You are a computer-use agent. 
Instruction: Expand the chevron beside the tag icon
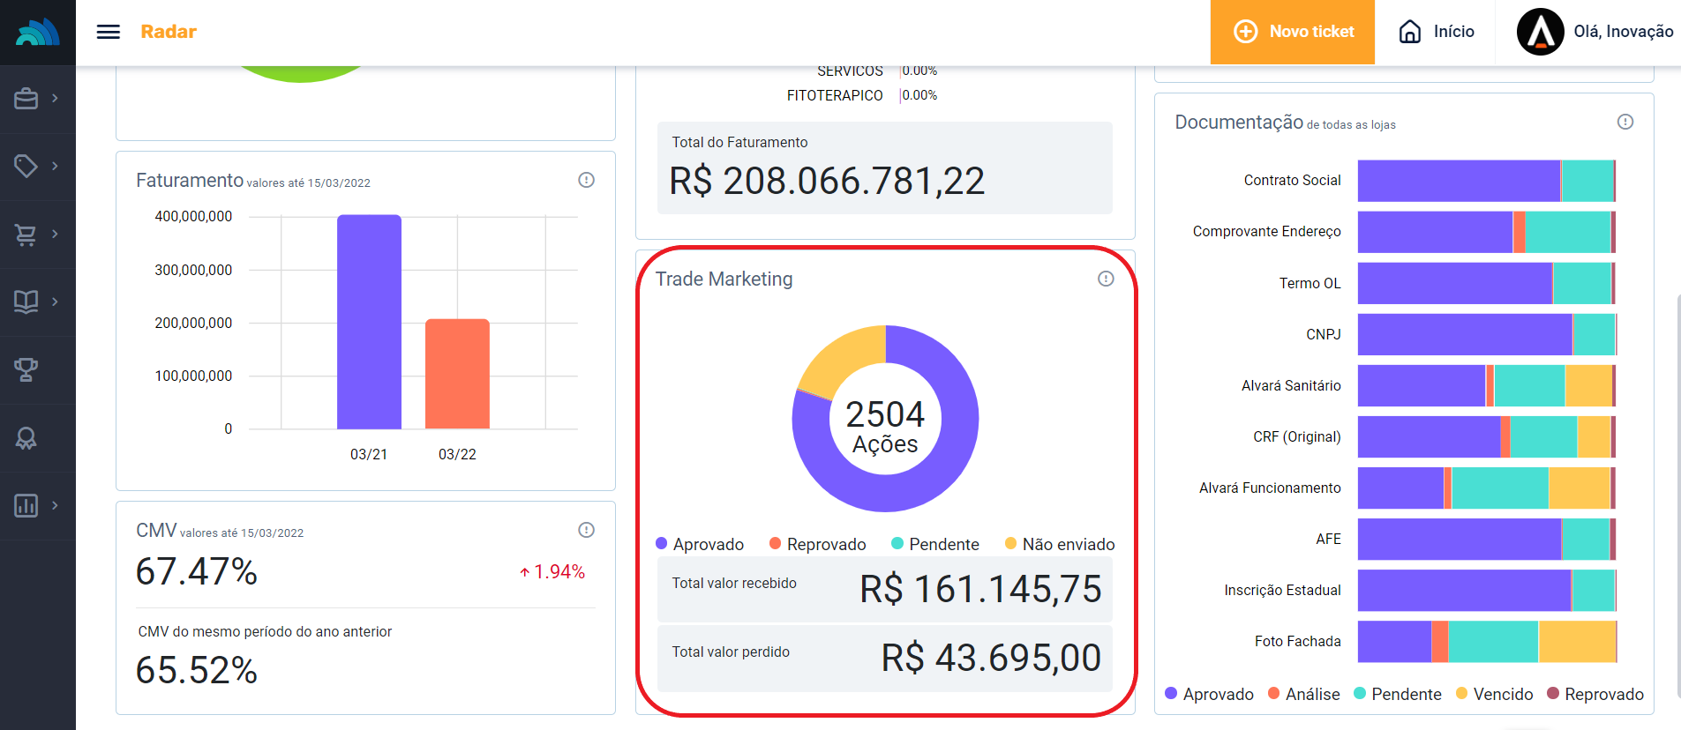coord(55,166)
